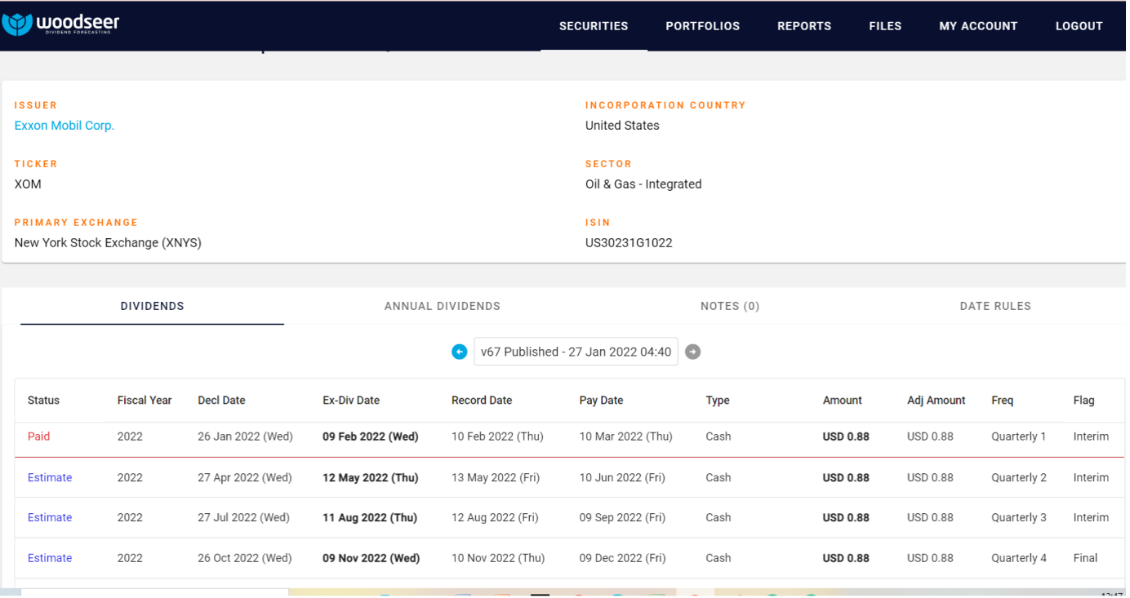Image resolution: width=1130 pixels, height=598 pixels.
Task: Select record date 10 Feb 2022 (Thu)
Action: tap(497, 436)
